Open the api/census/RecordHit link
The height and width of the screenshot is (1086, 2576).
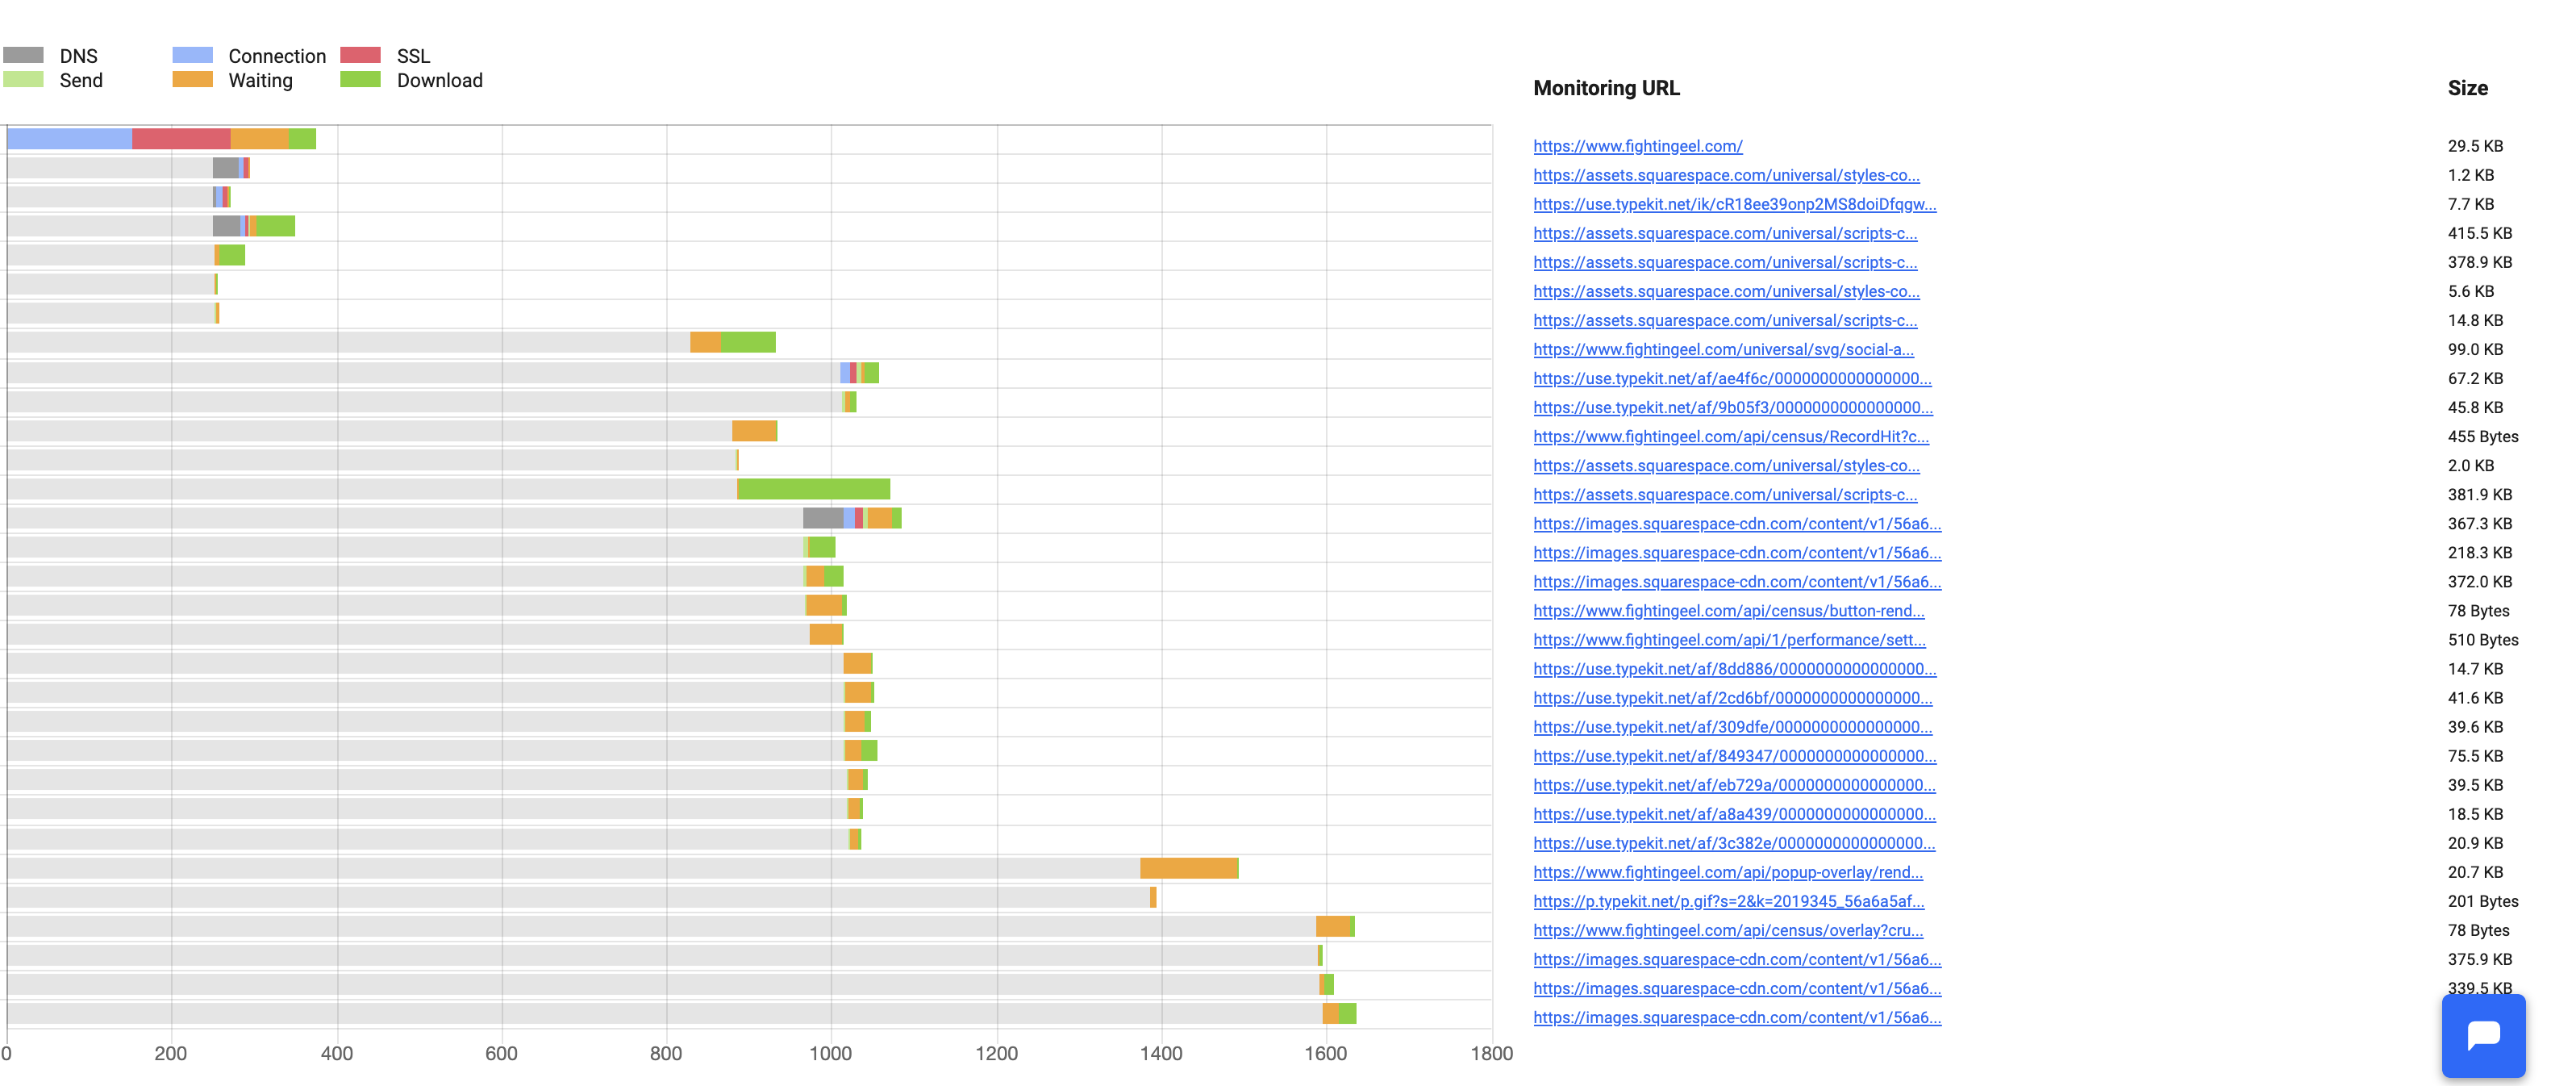(1730, 436)
